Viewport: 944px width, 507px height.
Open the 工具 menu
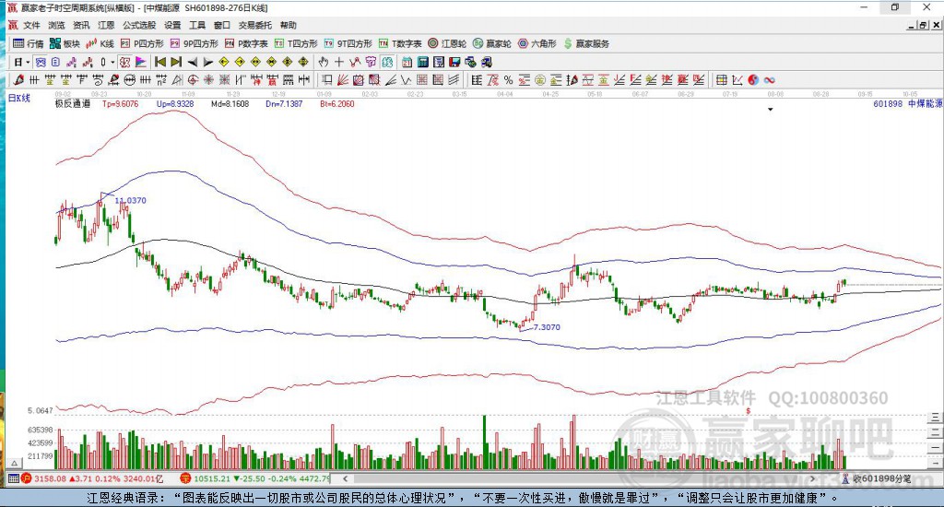point(197,25)
